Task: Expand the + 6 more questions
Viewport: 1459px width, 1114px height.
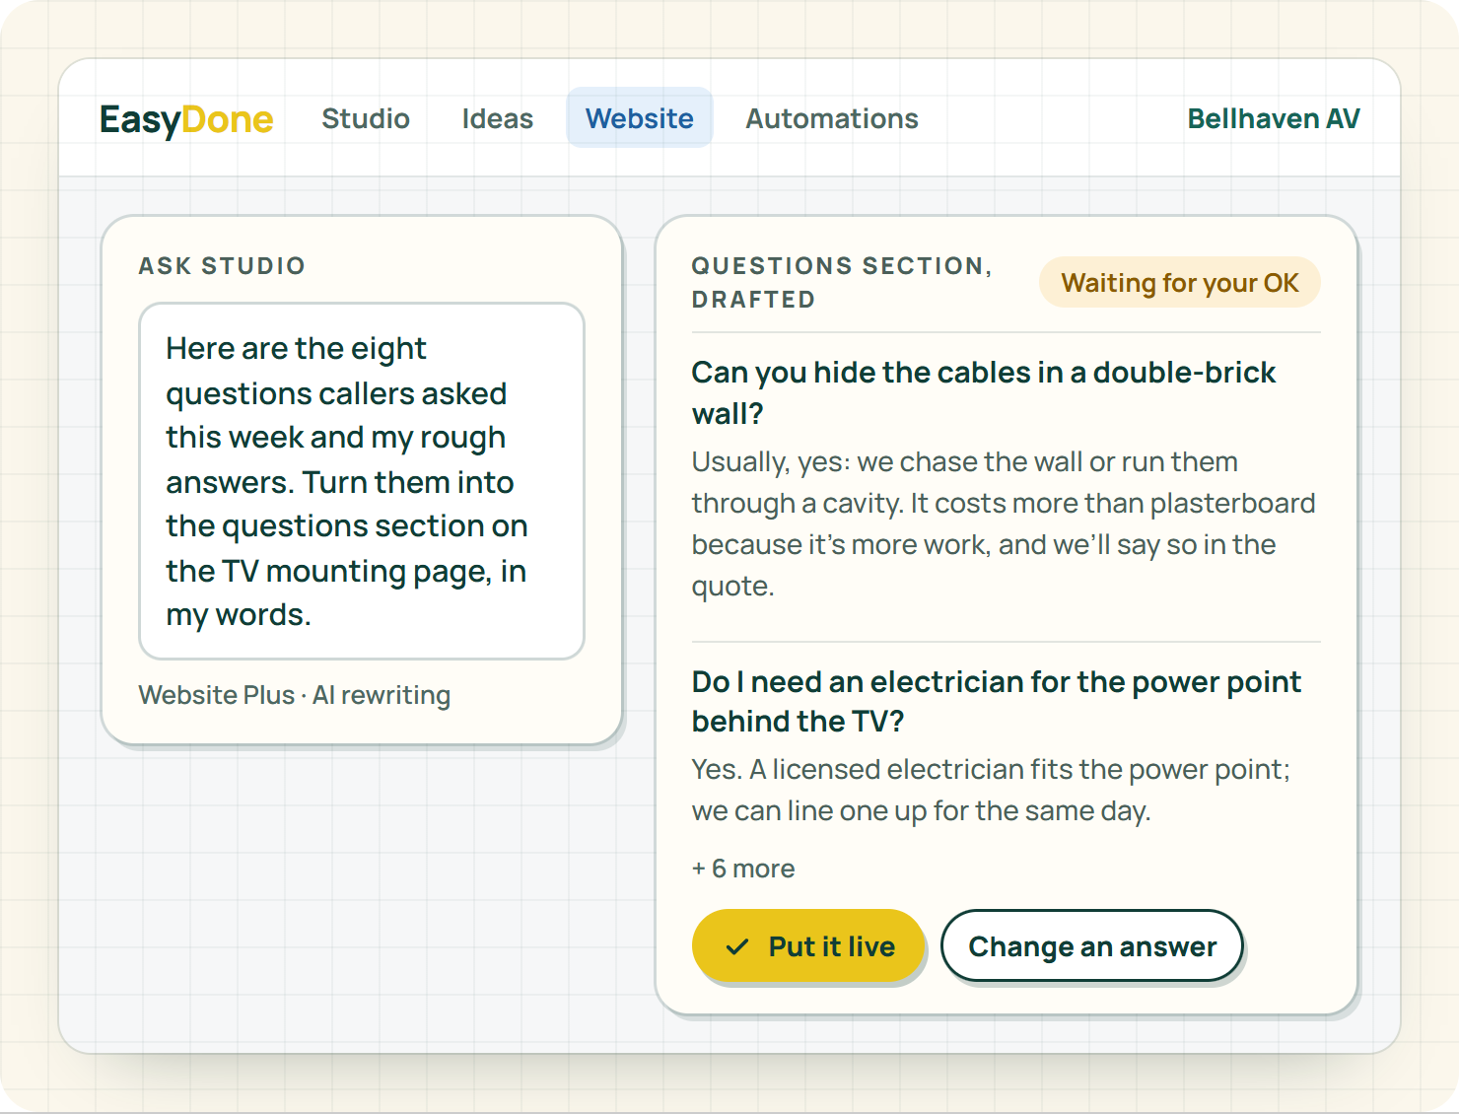Action: coord(743,869)
